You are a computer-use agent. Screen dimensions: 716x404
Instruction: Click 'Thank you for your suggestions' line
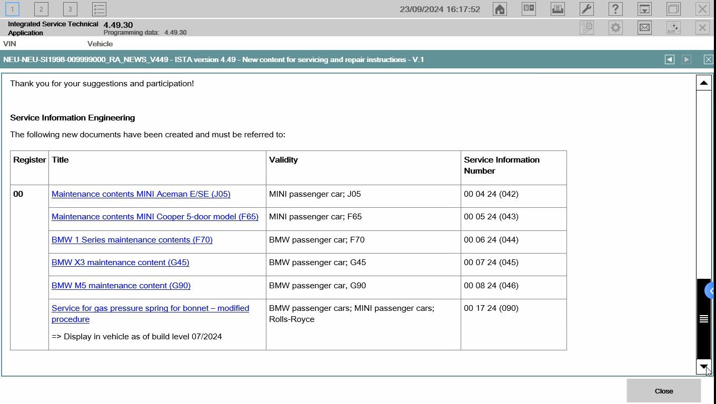[102, 84]
